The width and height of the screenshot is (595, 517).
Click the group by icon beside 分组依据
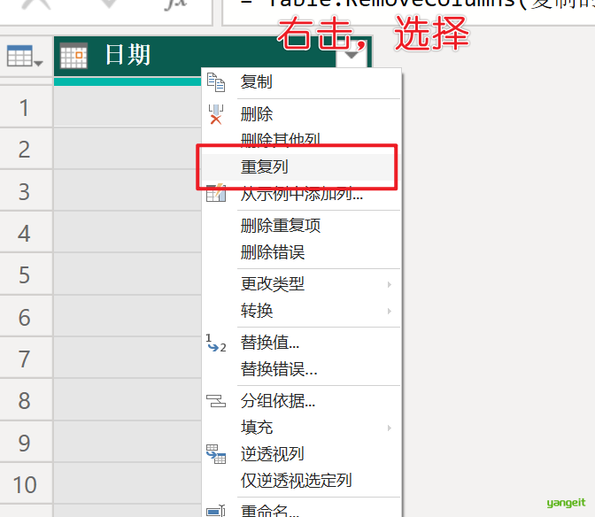point(216,401)
